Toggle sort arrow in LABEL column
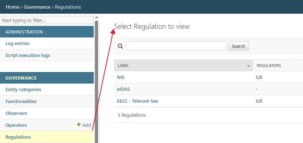This screenshot has height=143, width=303. tap(248, 66)
